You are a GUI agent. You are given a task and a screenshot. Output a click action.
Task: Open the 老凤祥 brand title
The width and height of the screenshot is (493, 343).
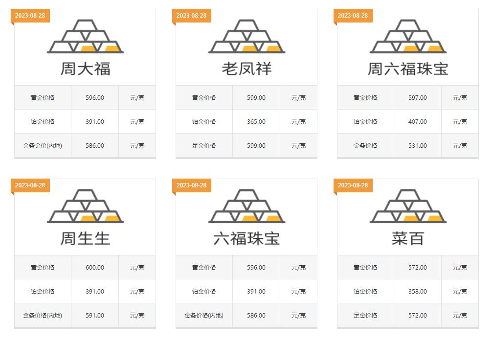coord(246,69)
